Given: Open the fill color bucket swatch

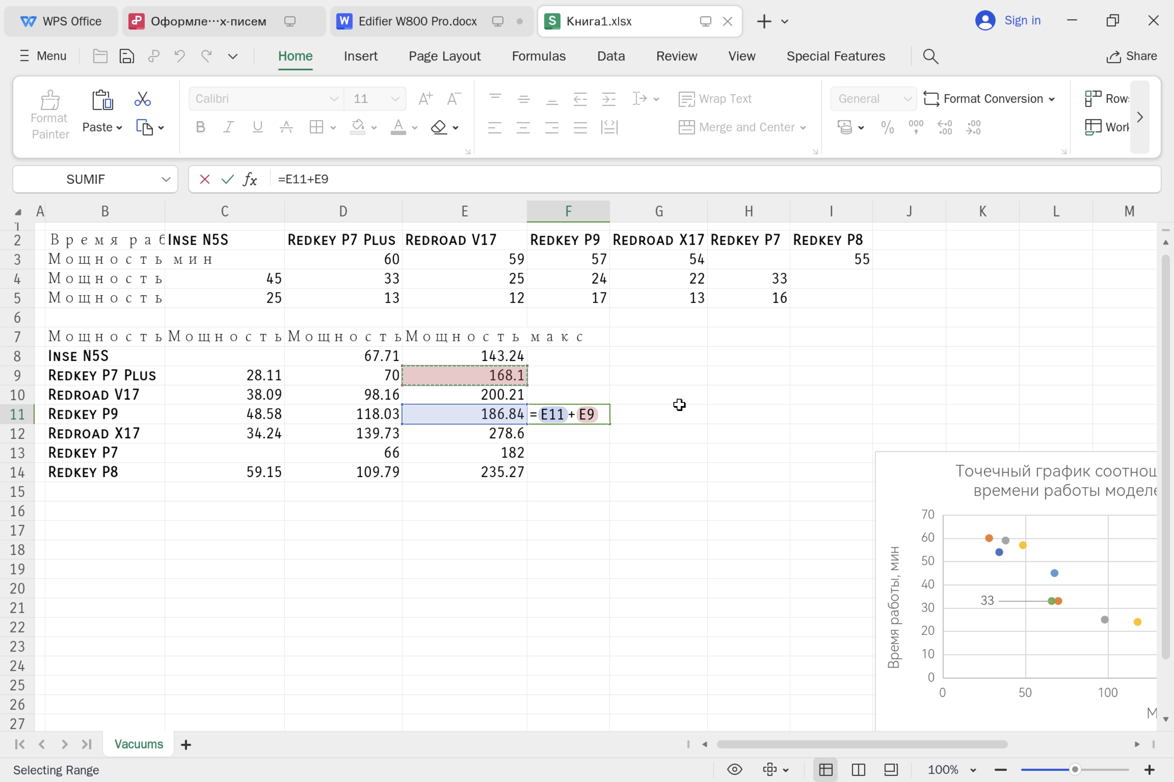Looking at the screenshot, I should pyautogui.click(x=358, y=127).
